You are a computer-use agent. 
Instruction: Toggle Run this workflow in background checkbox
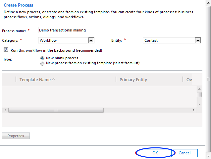click(x=6, y=50)
